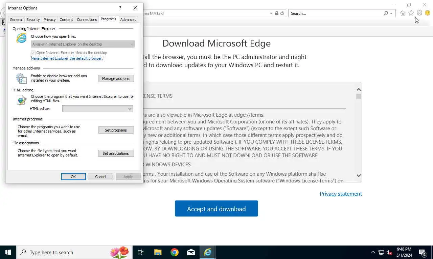This screenshot has width=433, height=259.
Task: Click the Internet Explorer logo in dialog
Action: pyautogui.click(x=21, y=38)
